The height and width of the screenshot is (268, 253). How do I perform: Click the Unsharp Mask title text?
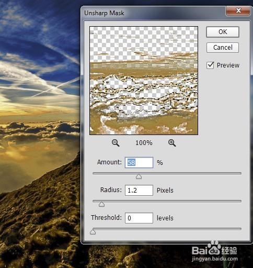[x=104, y=13]
